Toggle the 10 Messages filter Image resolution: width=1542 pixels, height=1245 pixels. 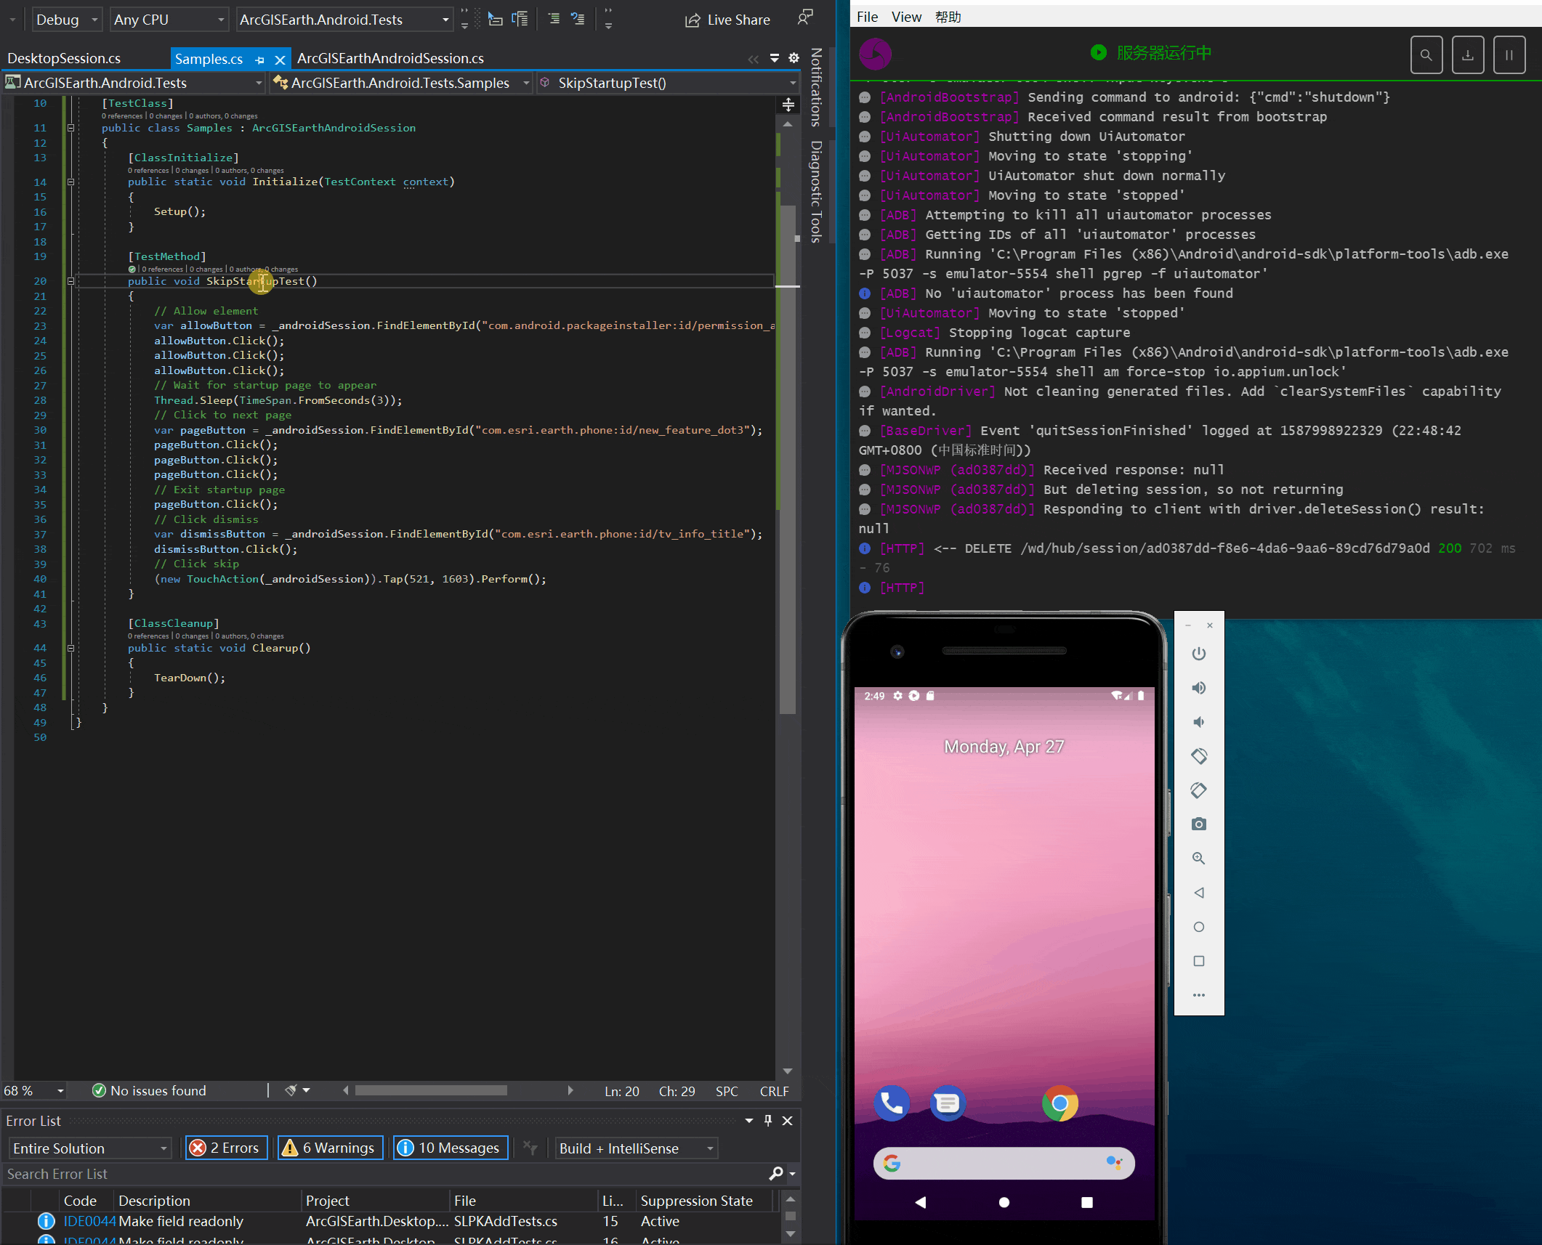451,1148
